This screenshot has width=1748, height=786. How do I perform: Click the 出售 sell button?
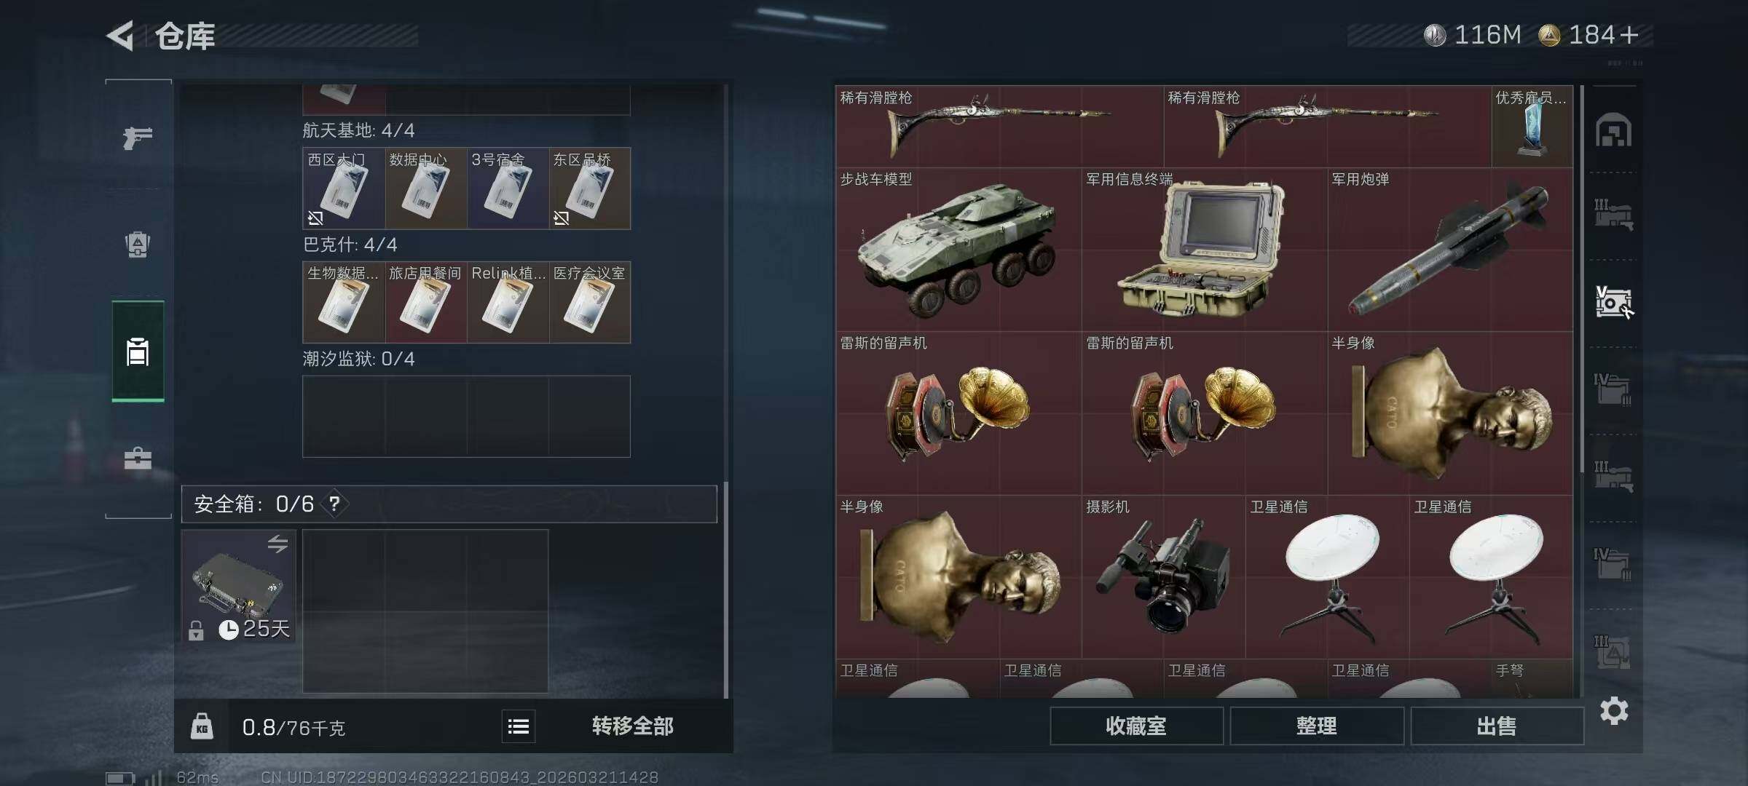click(1497, 726)
